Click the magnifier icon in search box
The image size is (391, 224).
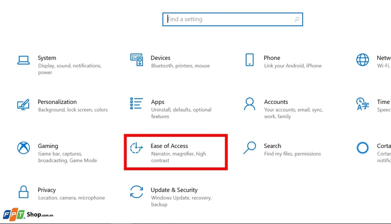tap(297, 19)
